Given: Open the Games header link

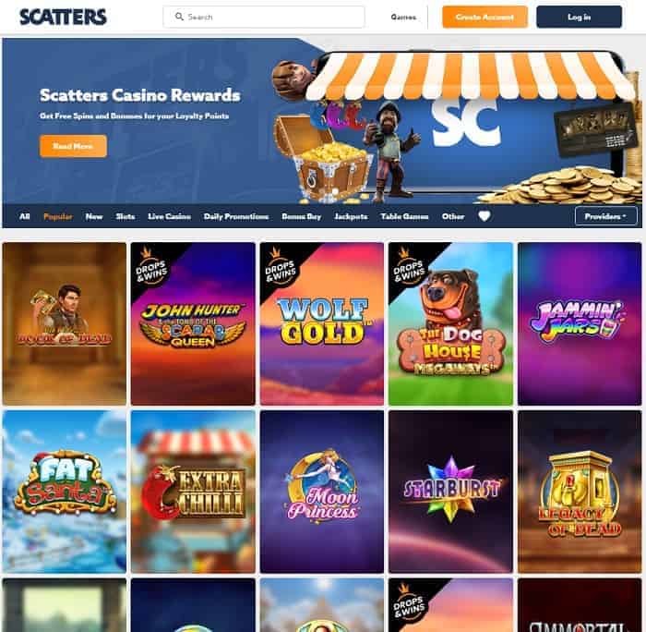Looking at the screenshot, I should click(403, 17).
